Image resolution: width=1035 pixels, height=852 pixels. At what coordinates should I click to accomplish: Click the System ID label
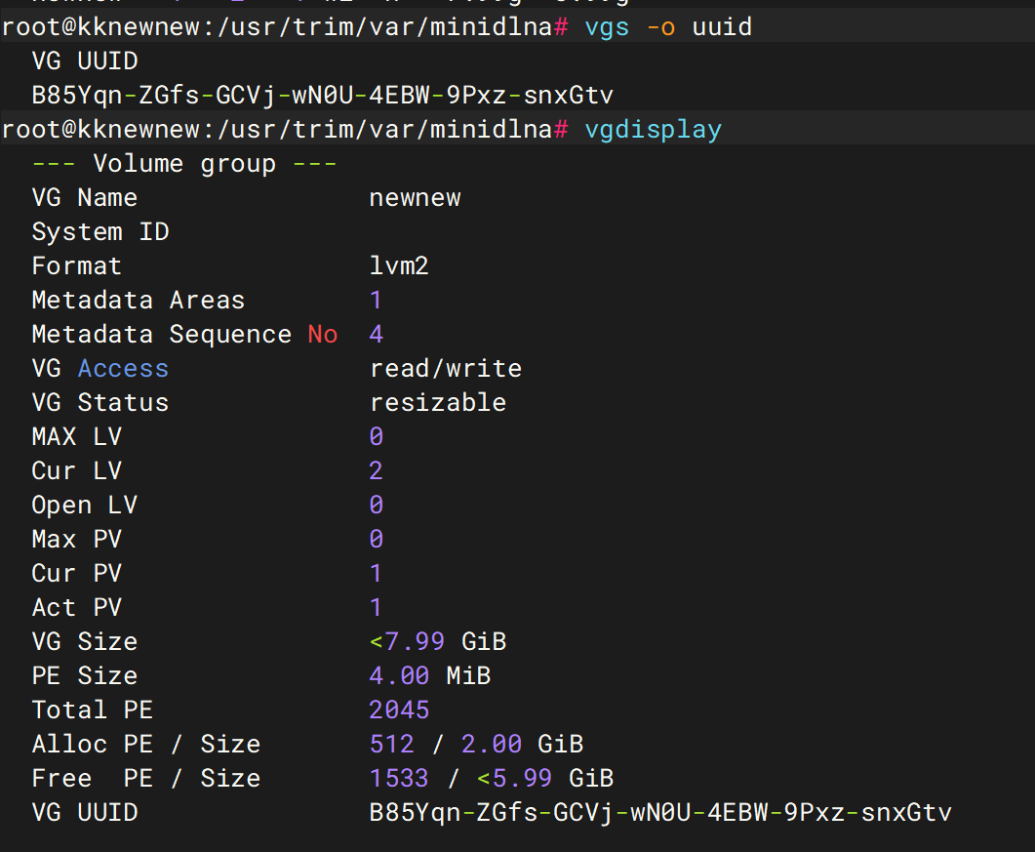pos(100,232)
